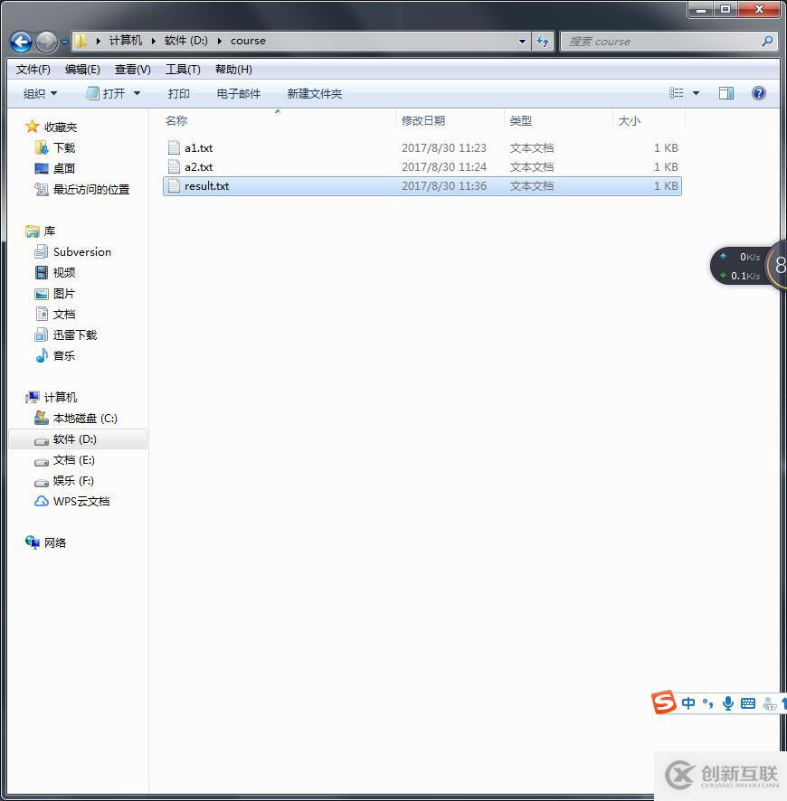The height and width of the screenshot is (801, 787).
Task: Expand the 打开 dropdown arrow
Action: 137,93
